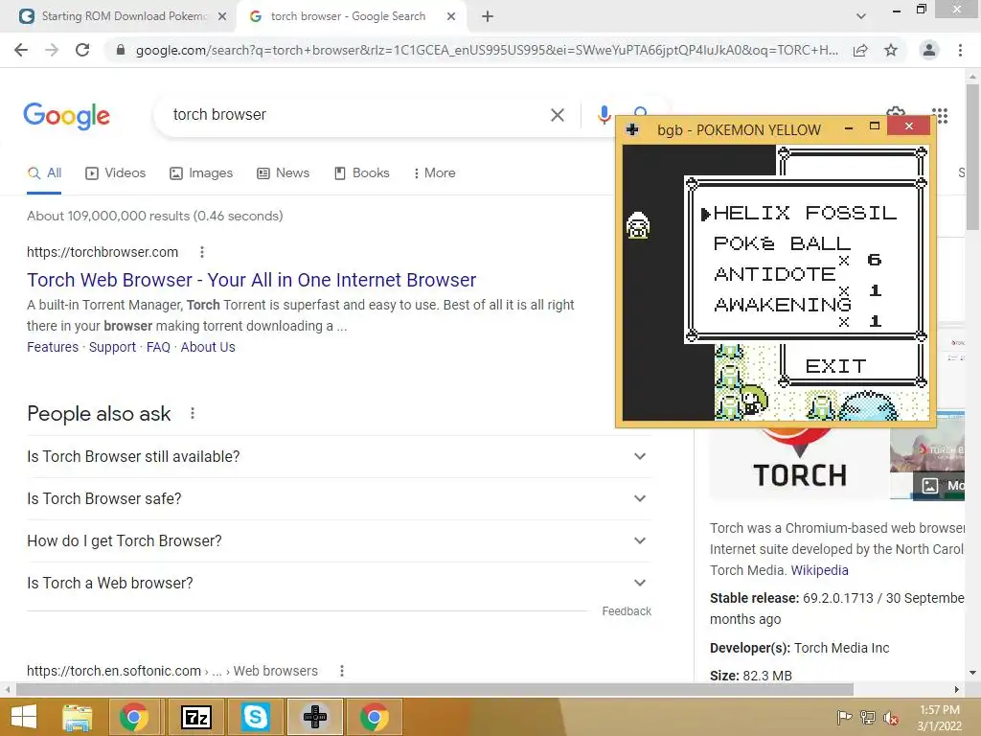Click the site info lock icon
The height and width of the screenshot is (736, 981).
121,50
